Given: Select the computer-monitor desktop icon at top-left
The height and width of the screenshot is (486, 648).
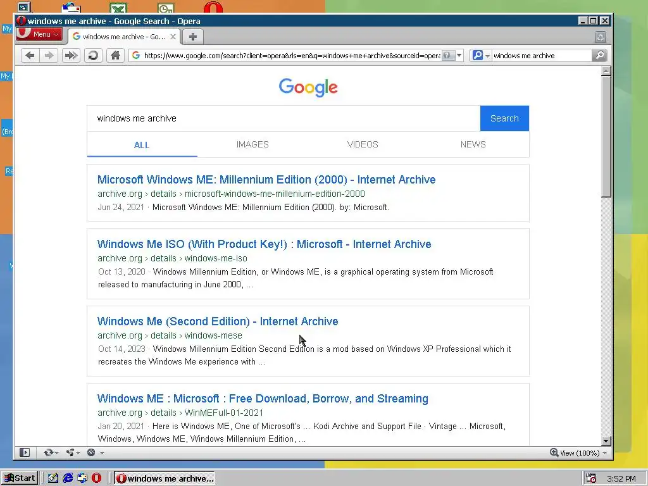Looking at the screenshot, I should pyautogui.click(x=25, y=7).
